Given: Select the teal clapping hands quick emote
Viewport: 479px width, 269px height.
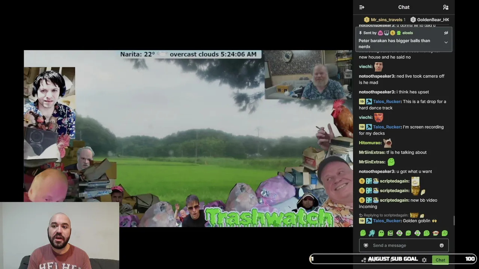Looking at the screenshot, I should (x=372, y=233).
